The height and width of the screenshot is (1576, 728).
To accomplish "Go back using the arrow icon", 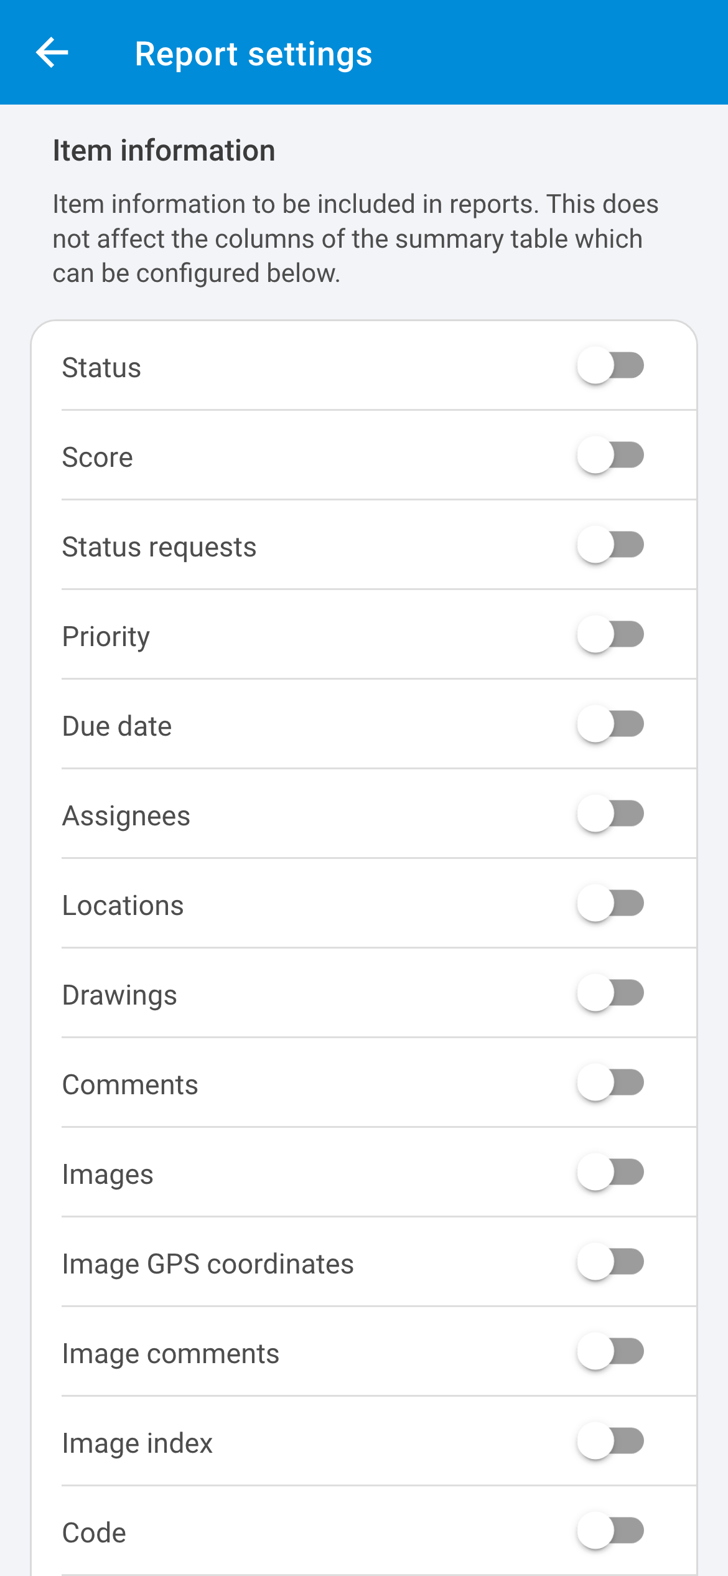I will [52, 52].
